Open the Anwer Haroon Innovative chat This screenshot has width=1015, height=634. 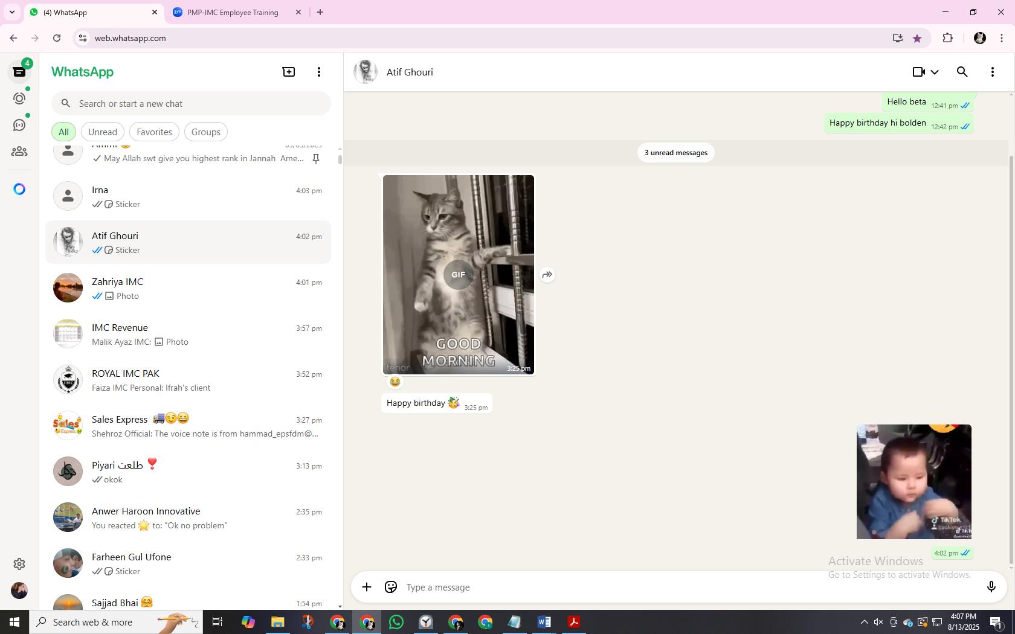point(188,517)
